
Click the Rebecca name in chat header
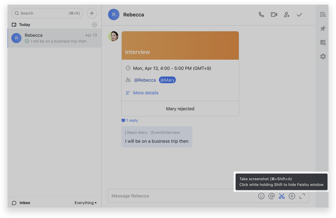(134, 14)
